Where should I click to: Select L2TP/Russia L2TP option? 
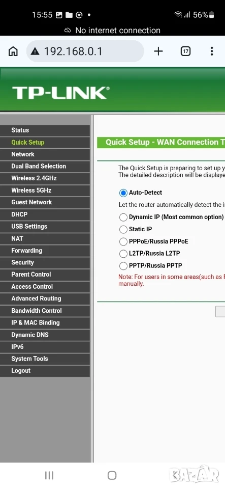pyautogui.click(x=123, y=254)
